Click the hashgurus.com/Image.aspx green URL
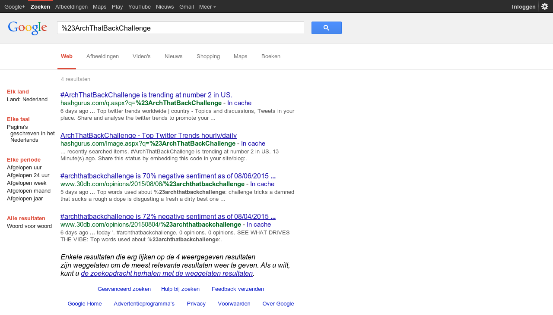Screen dimensions: 553x315 [x=148, y=143]
